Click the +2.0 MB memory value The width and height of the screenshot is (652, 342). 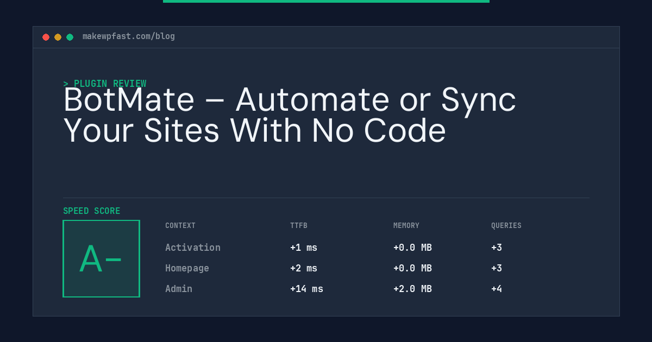pos(412,289)
